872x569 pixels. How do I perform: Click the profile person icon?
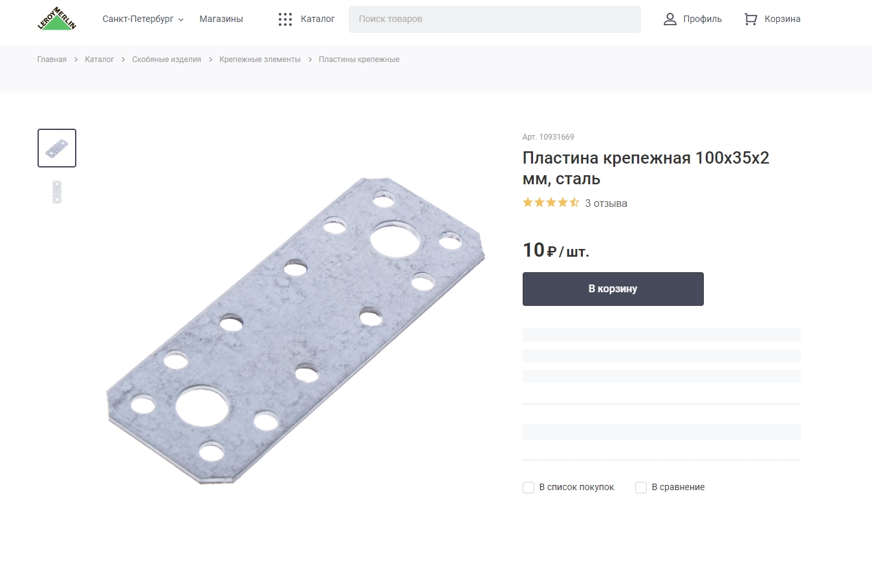tap(670, 19)
